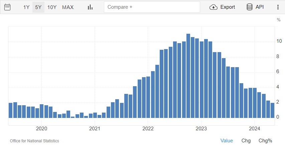Switch chart to Chg% view

click(266, 141)
